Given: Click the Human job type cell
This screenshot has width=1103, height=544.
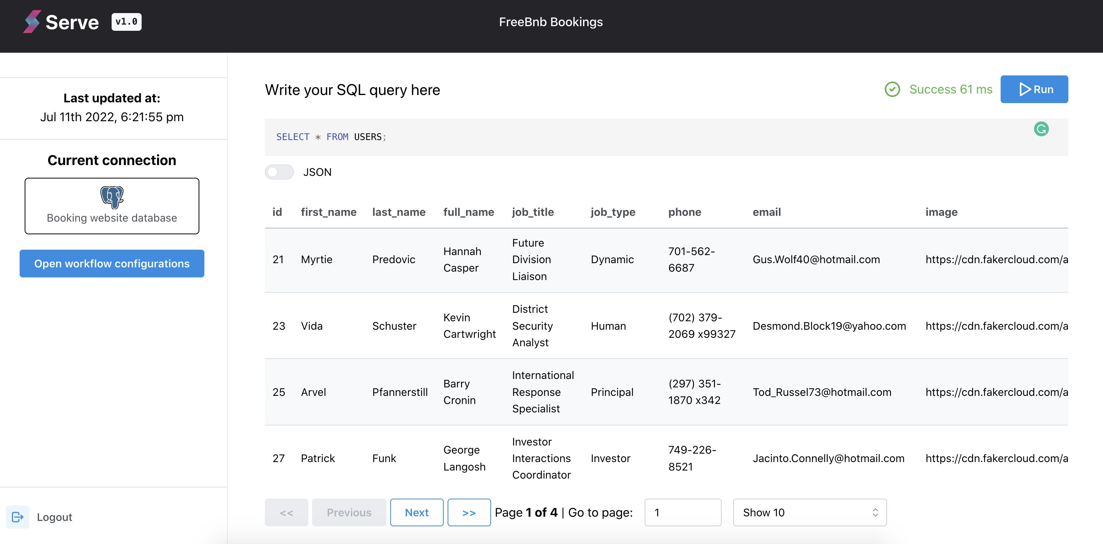Looking at the screenshot, I should tap(608, 326).
